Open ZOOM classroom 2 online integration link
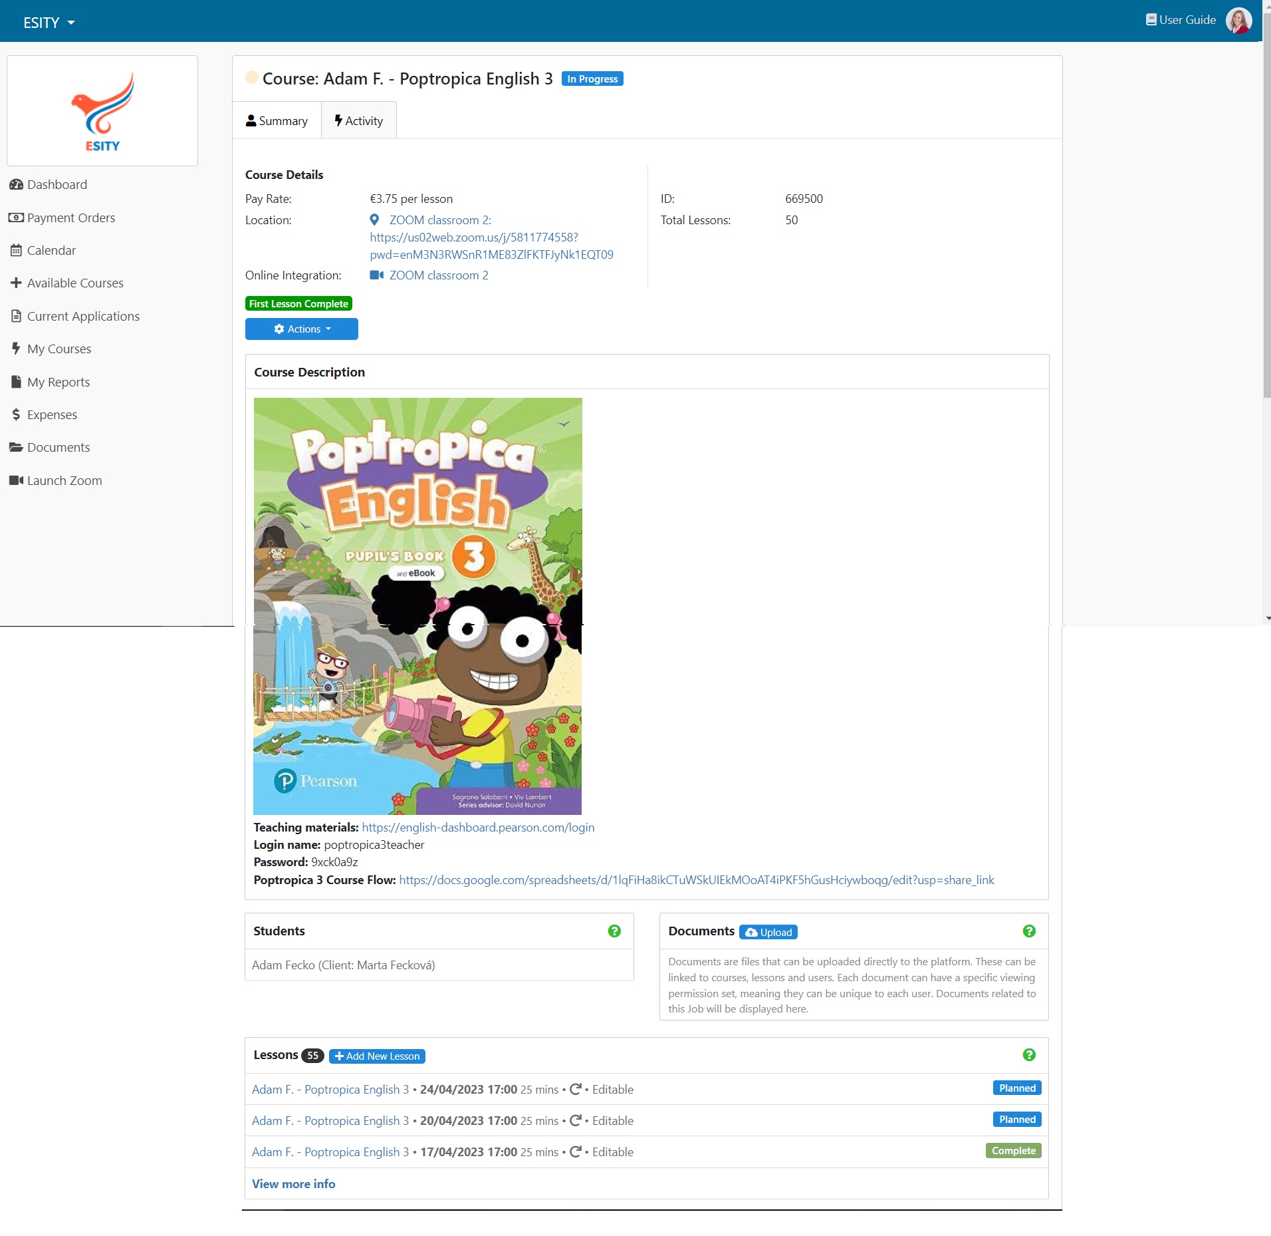 click(x=439, y=275)
